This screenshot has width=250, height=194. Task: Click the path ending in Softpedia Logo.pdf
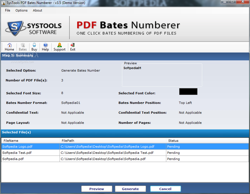click(113, 147)
